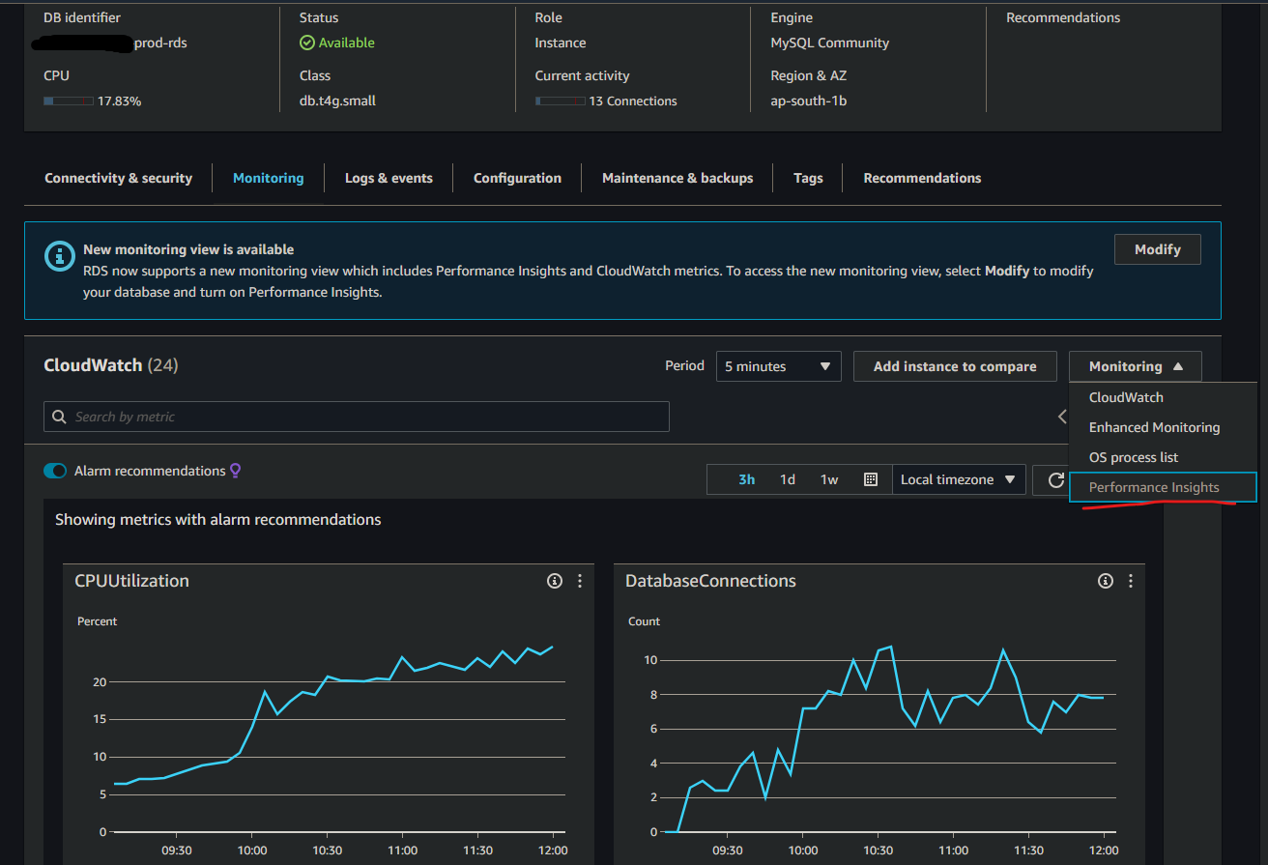Select the 3h time range
Viewport: 1268px width, 865px height.
click(x=747, y=479)
